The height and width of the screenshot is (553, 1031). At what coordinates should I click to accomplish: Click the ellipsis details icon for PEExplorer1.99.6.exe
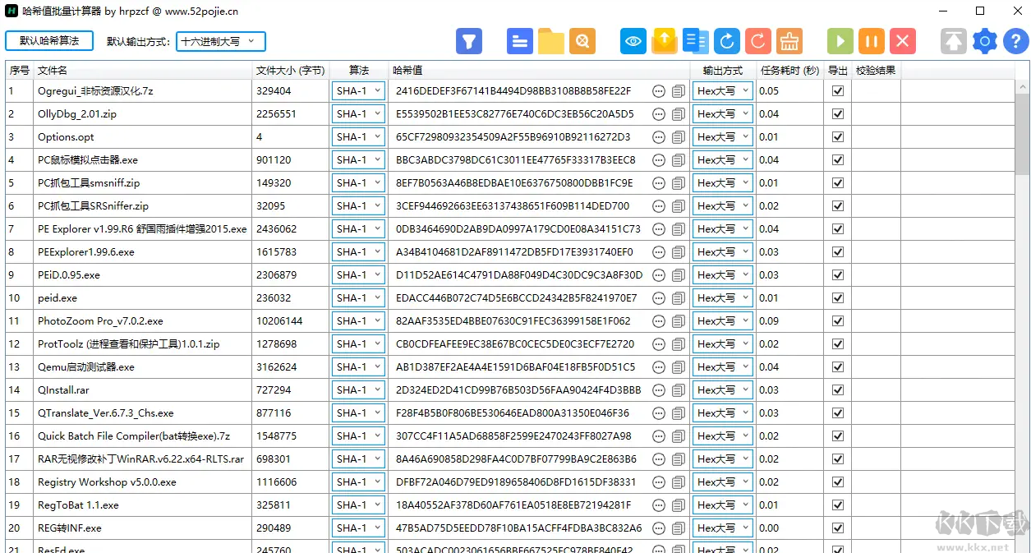659,252
